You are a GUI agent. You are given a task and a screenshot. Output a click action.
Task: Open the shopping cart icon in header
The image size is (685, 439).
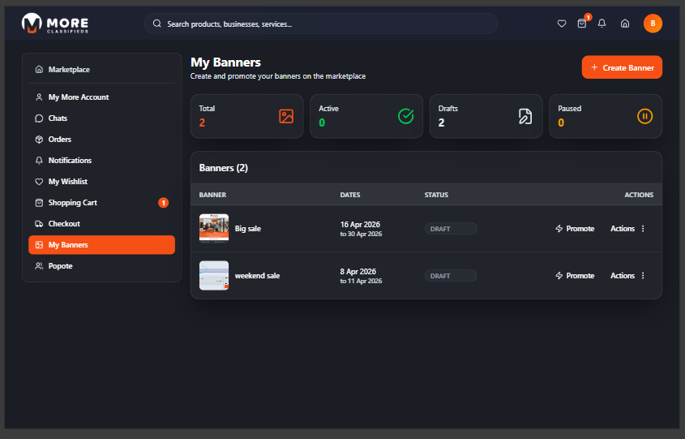(581, 24)
